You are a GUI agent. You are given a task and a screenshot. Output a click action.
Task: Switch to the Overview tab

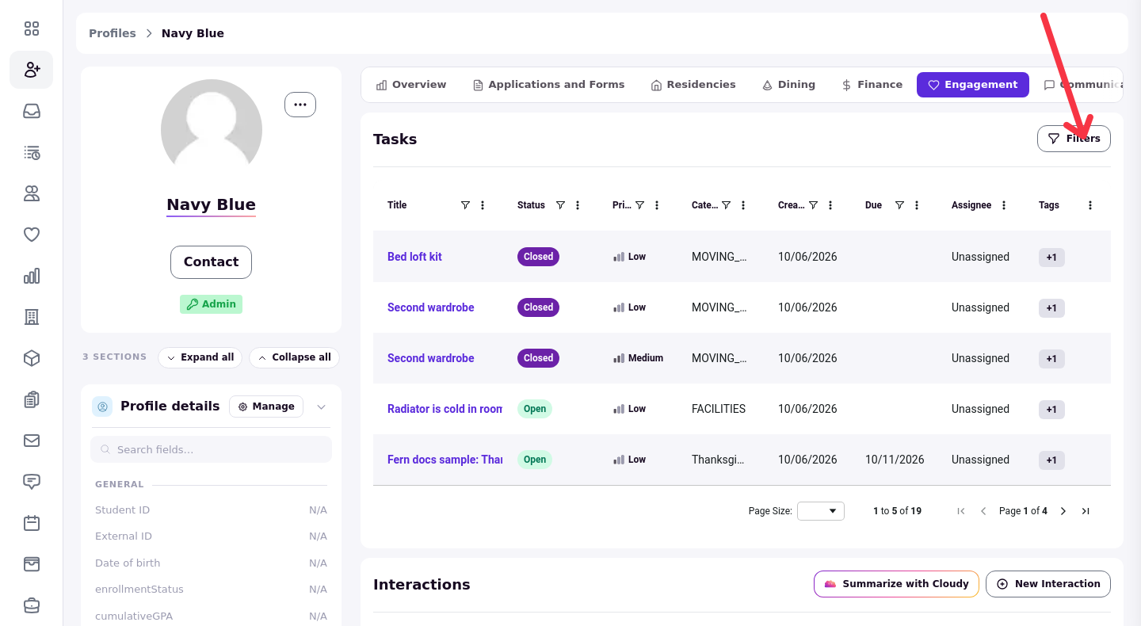tap(411, 85)
